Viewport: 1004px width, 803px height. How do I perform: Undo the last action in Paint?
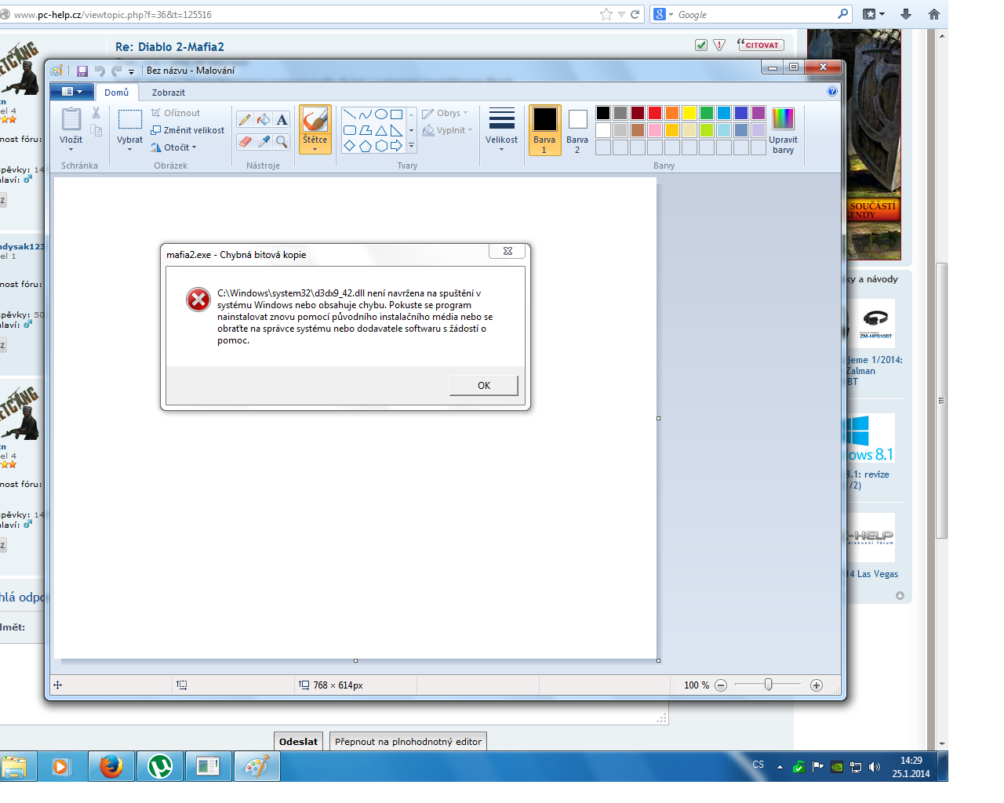(x=100, y=71)
